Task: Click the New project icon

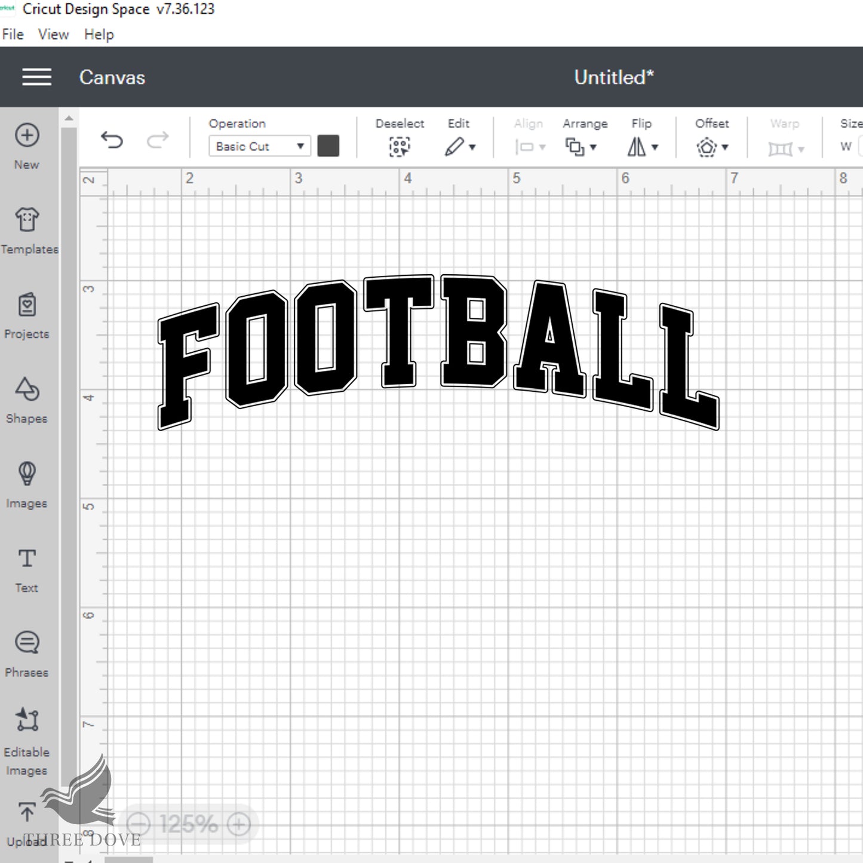Action: (x=27, y=136)
